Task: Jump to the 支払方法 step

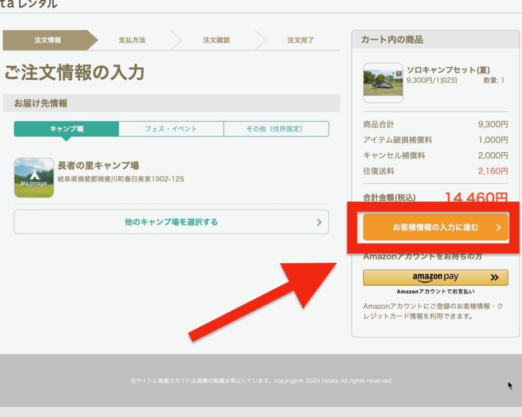Action: (132, 40)
